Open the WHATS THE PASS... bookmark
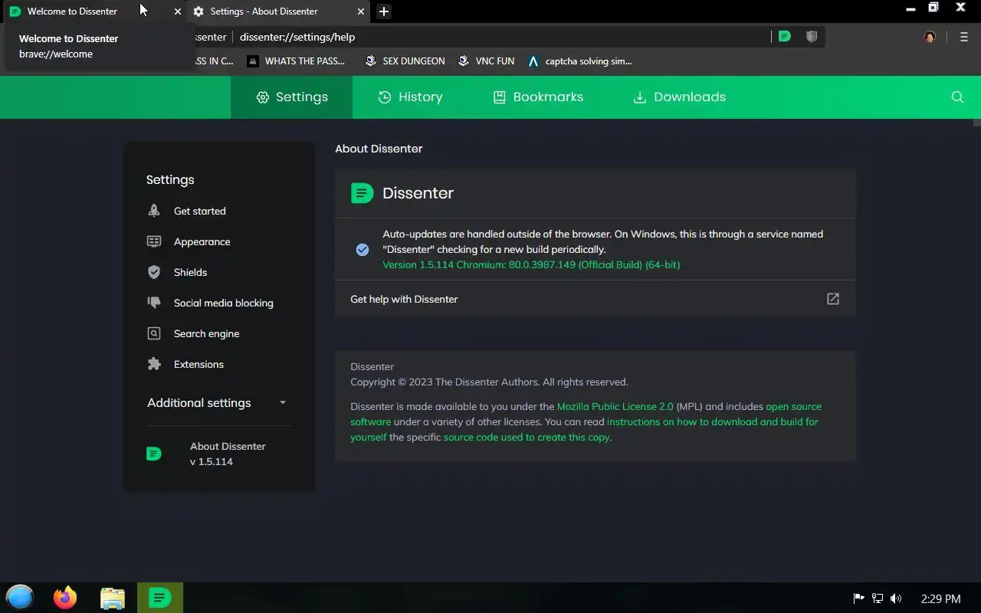981x613 pixels. click(x=296, y=61)
